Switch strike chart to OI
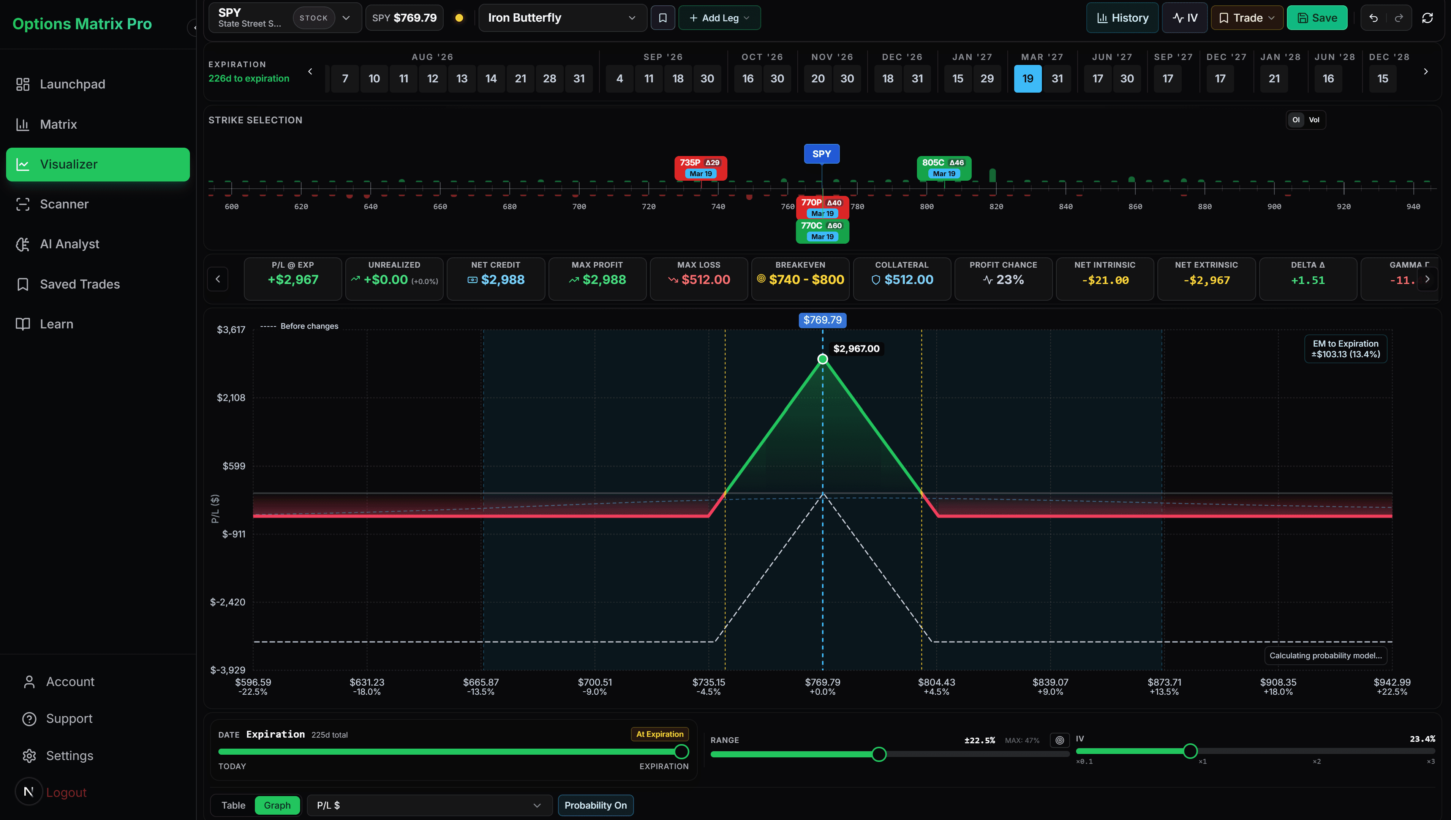This screenshot has height=820, width=1451. [x=1296, y=120]
